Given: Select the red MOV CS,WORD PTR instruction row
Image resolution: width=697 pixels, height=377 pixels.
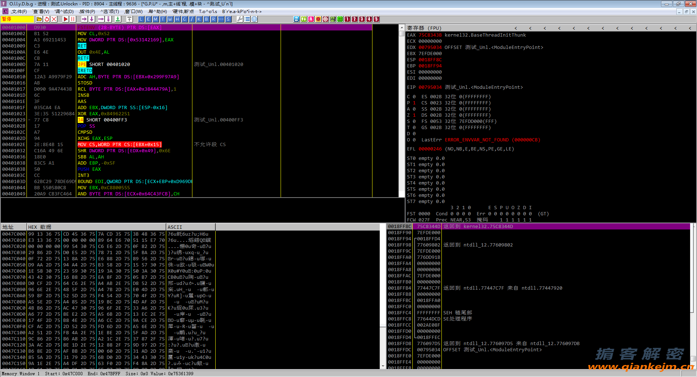Looking at the screenshot, I should click(119, 145).
